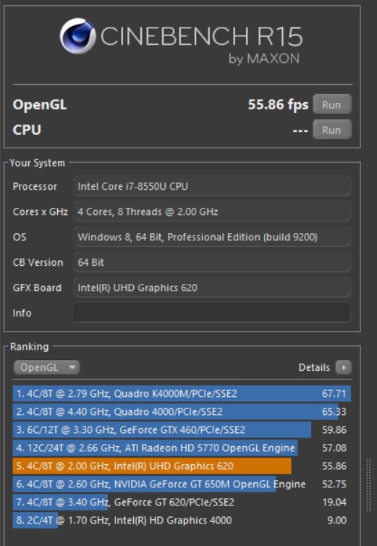This screenshot has height=546, width=377.
Task: Click the GFX Board UHD Graphics 620 field
Action: pos(212,287)
